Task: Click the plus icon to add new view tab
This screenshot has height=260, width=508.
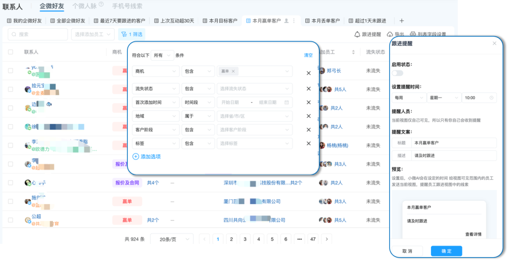Action: pos(402,21)
